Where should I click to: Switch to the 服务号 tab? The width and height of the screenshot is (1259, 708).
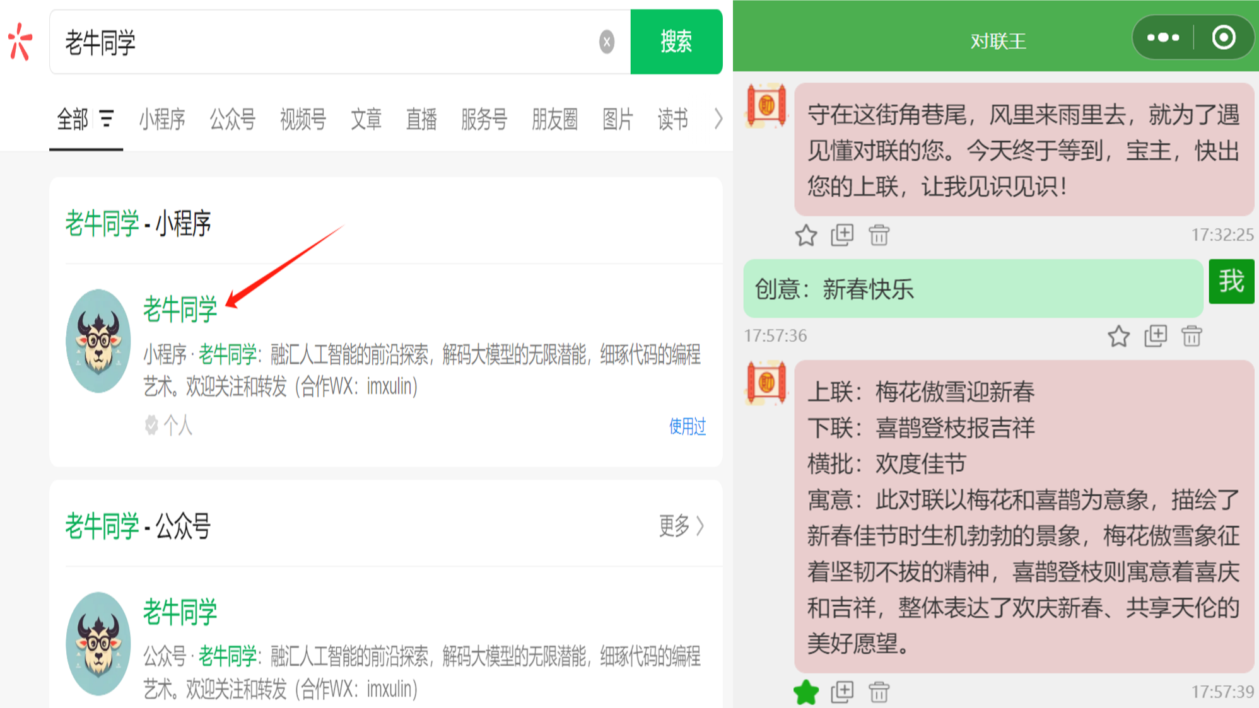484,119
